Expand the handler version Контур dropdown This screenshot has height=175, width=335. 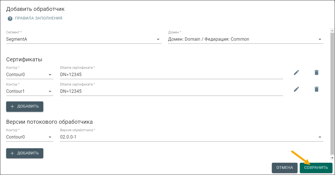[x=29, y=137]
